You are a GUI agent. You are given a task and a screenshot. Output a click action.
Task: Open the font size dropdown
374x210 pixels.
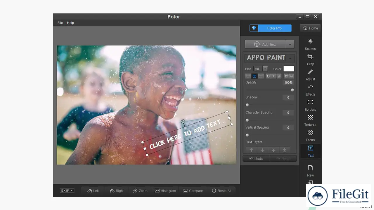[265, 69]
